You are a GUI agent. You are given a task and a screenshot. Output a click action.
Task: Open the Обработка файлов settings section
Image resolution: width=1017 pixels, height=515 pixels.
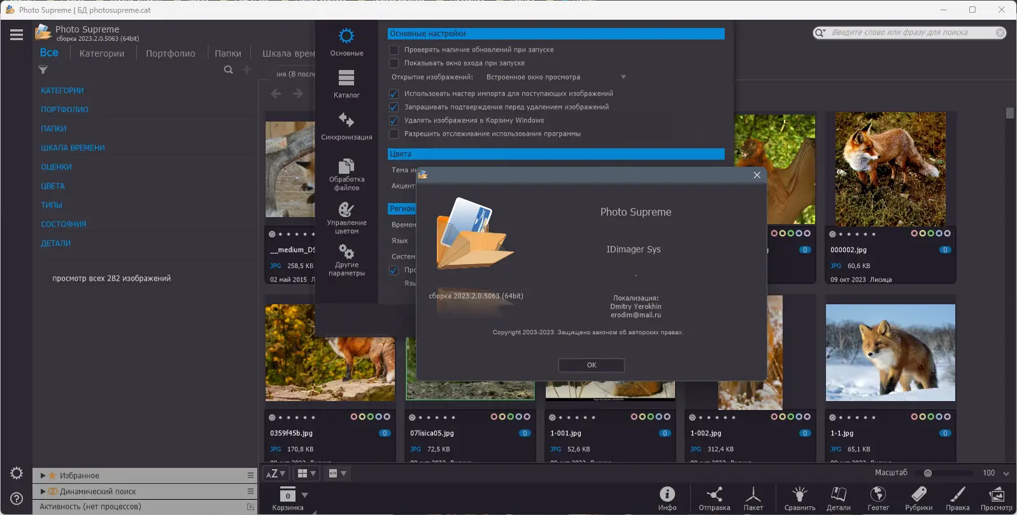pyautogui.click(x=346, y=174)
